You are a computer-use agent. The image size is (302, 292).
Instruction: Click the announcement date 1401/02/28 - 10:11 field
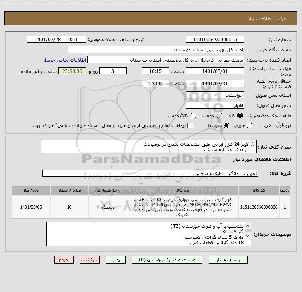click(56, 40)
